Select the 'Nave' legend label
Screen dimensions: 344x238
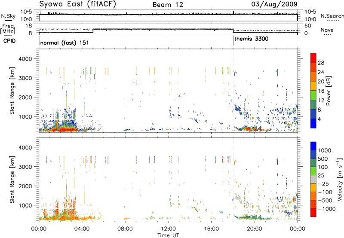coord(327,30)
